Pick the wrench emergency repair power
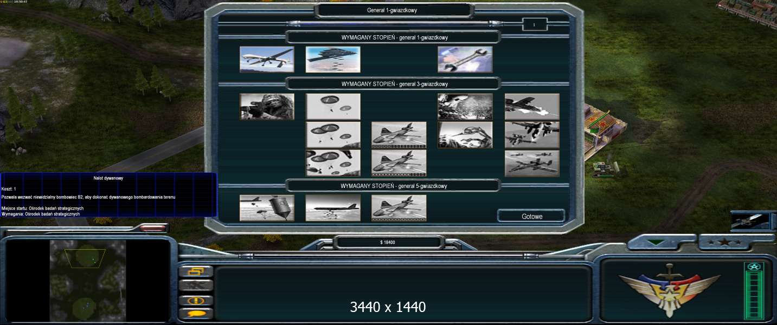The image size is (777, 325). [x=465, y=60]
